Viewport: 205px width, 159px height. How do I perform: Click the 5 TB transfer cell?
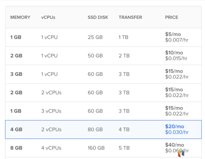[x=124, y=148]
